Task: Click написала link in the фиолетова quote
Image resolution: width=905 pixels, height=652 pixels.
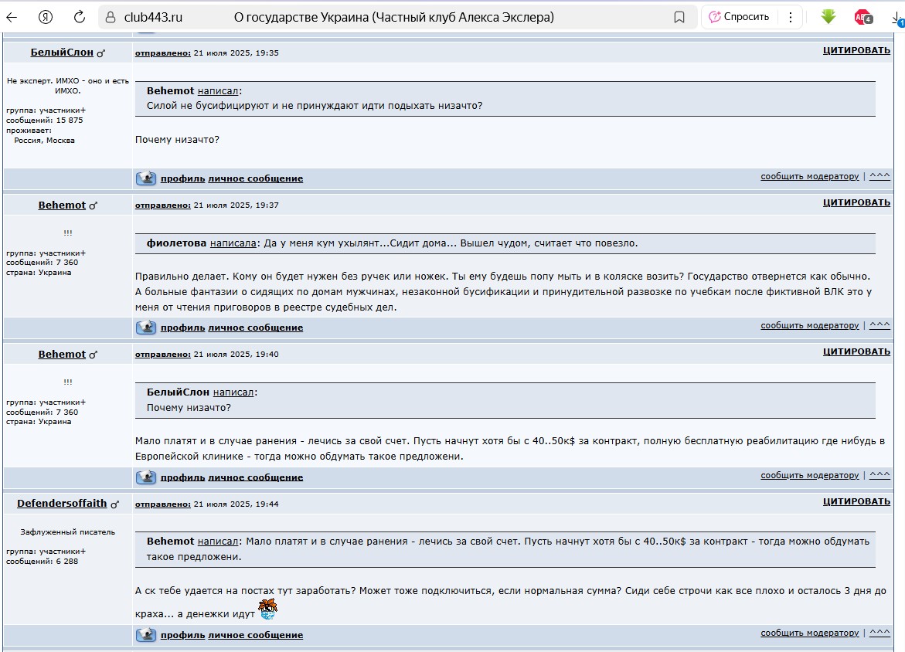Action: point(233,243)
